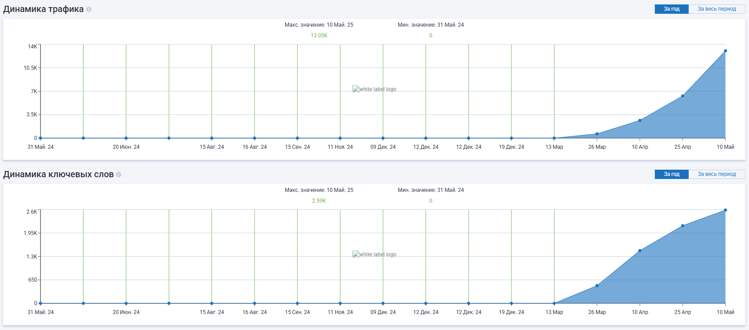Click traffic data point at 25 Апр
749x330 pixels.
click(682, 96)
